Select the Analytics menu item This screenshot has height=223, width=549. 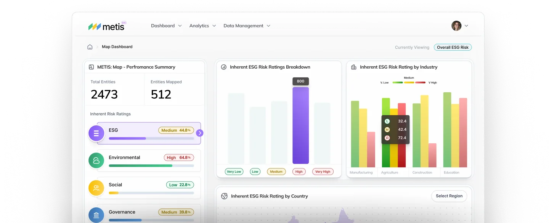tap(202, 26)
